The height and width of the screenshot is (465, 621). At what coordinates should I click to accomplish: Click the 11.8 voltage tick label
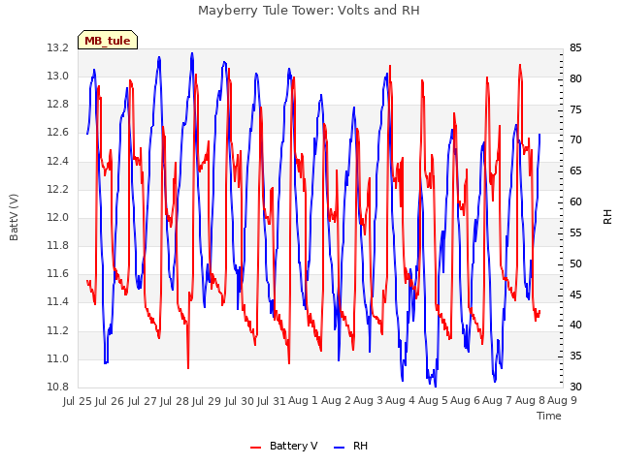58,246
